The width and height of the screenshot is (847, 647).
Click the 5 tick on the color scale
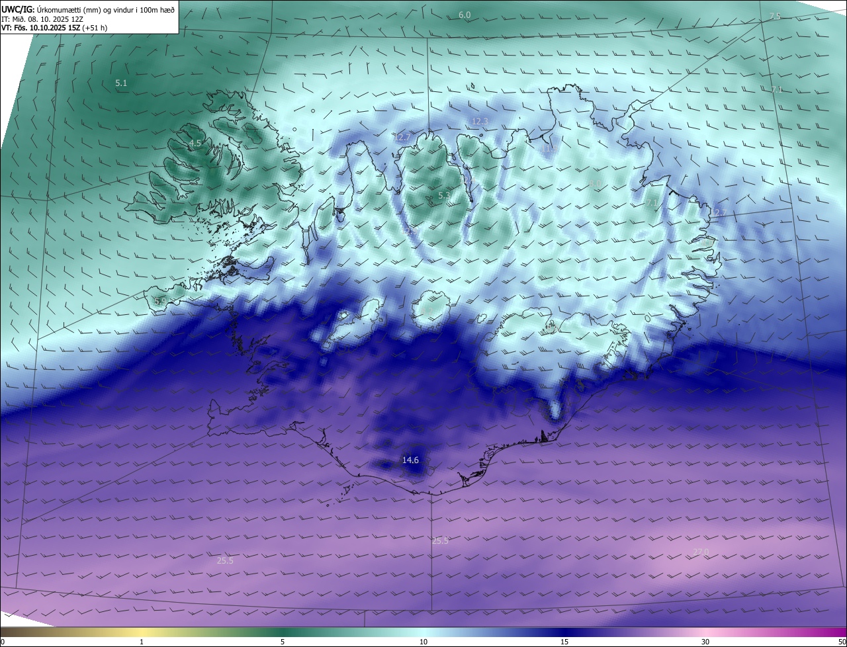pos(283,642)
